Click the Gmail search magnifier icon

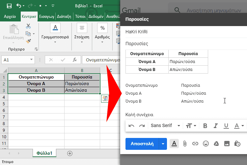[177, 10]
